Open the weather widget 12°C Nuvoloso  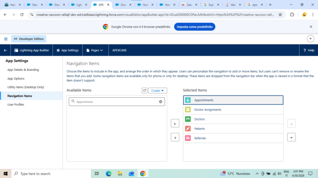pyautogui.click(x=235, y=174)
